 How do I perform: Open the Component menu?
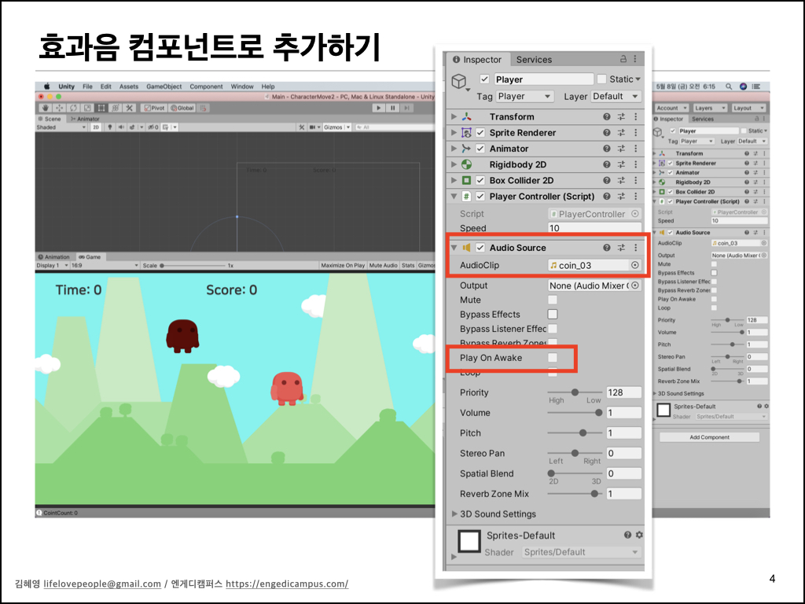[x=206, y=87]
